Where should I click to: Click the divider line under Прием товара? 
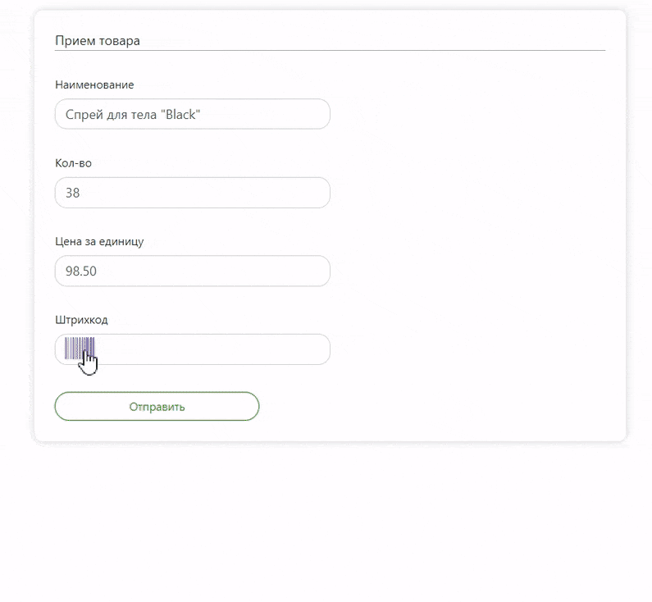(x=331, y=50)
